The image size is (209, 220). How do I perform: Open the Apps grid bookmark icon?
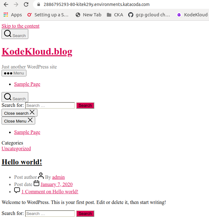[x=6, y=15]
